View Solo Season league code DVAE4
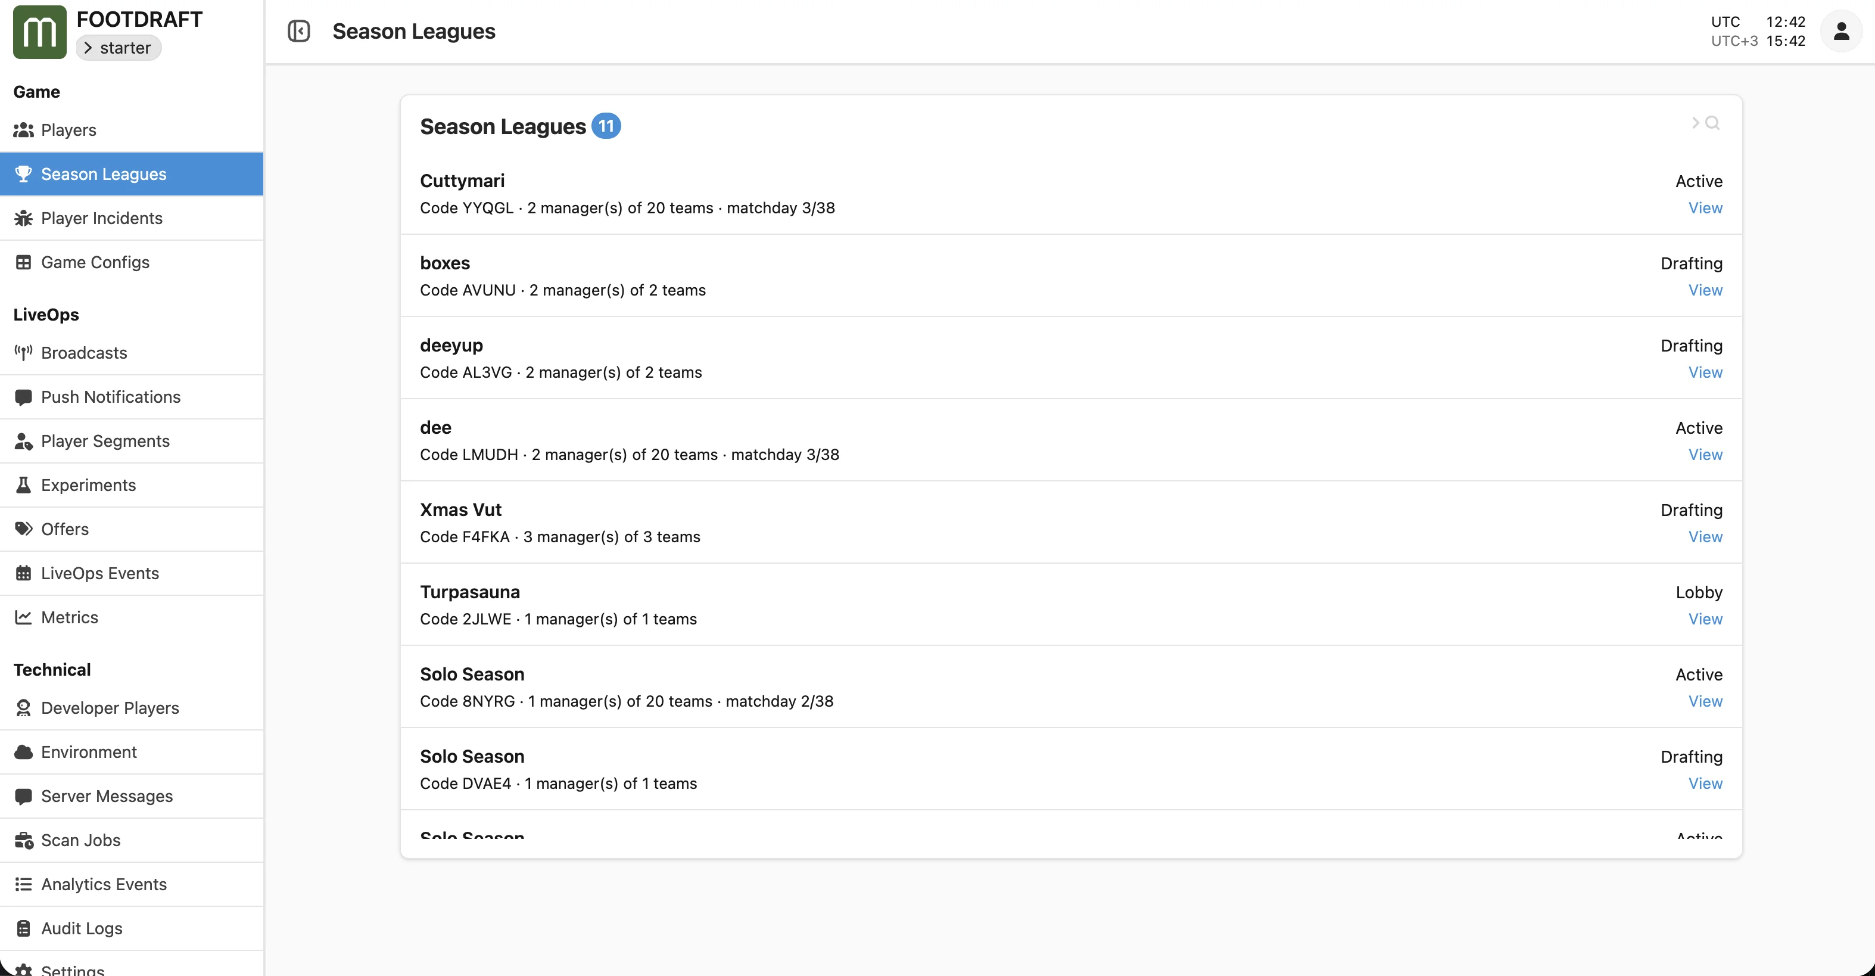This screenshot has width=1875, height=976. (1705, 785)
